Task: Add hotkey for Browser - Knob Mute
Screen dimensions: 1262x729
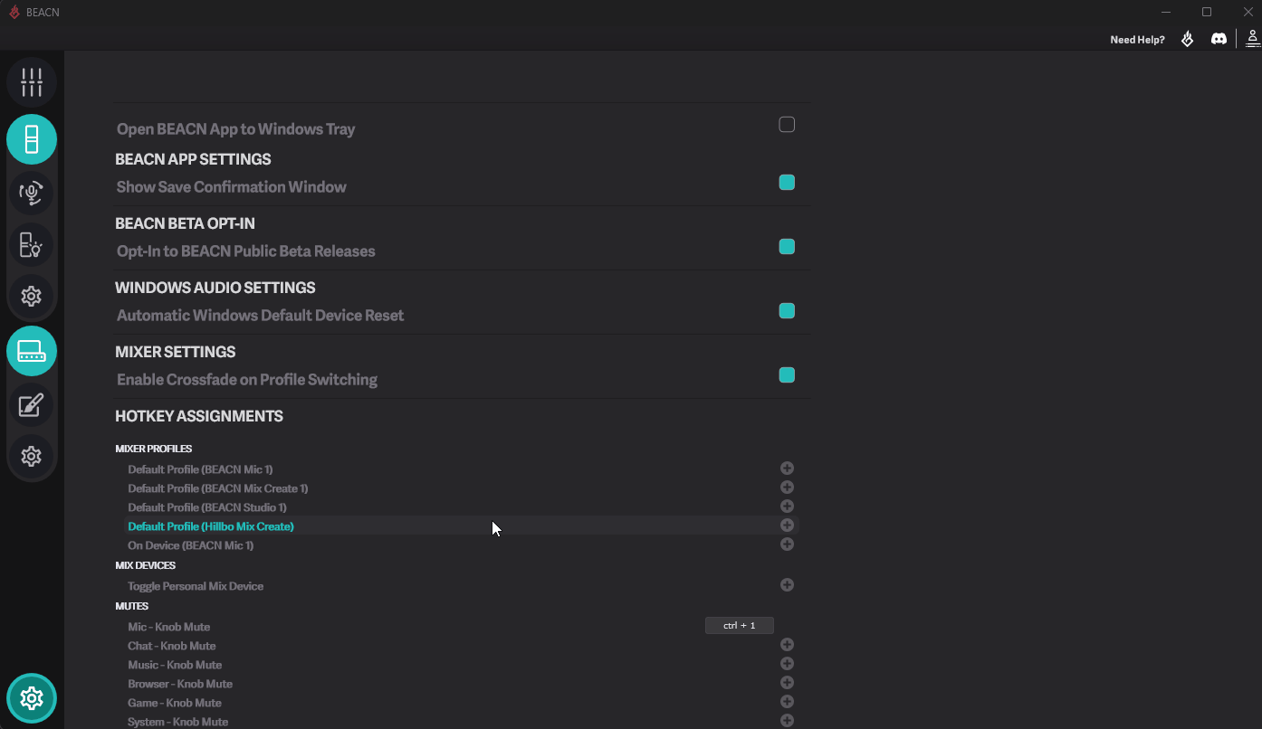Action: click(787, 683)
